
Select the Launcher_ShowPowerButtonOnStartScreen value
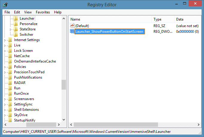(x=109, y=31)
